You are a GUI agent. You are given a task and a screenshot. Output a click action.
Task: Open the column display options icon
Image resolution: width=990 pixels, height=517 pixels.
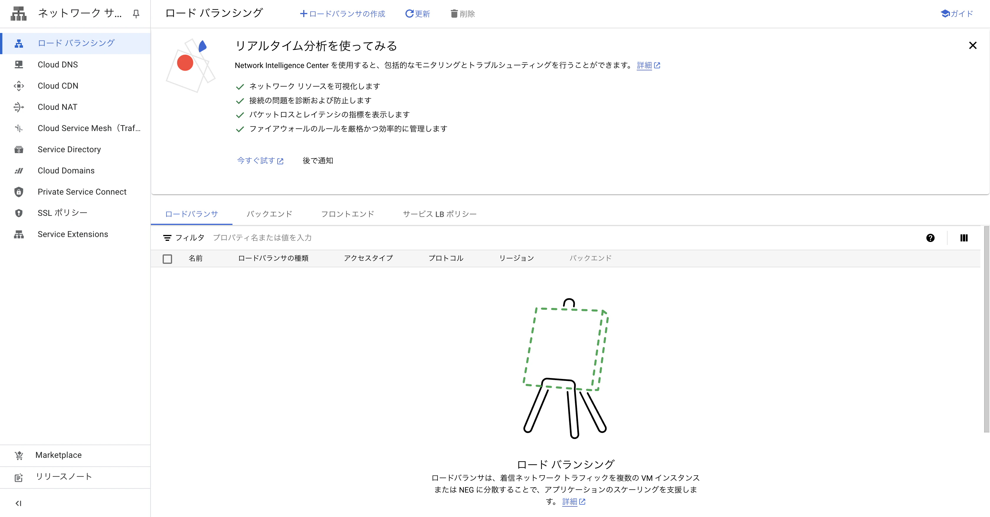point(964,238)
